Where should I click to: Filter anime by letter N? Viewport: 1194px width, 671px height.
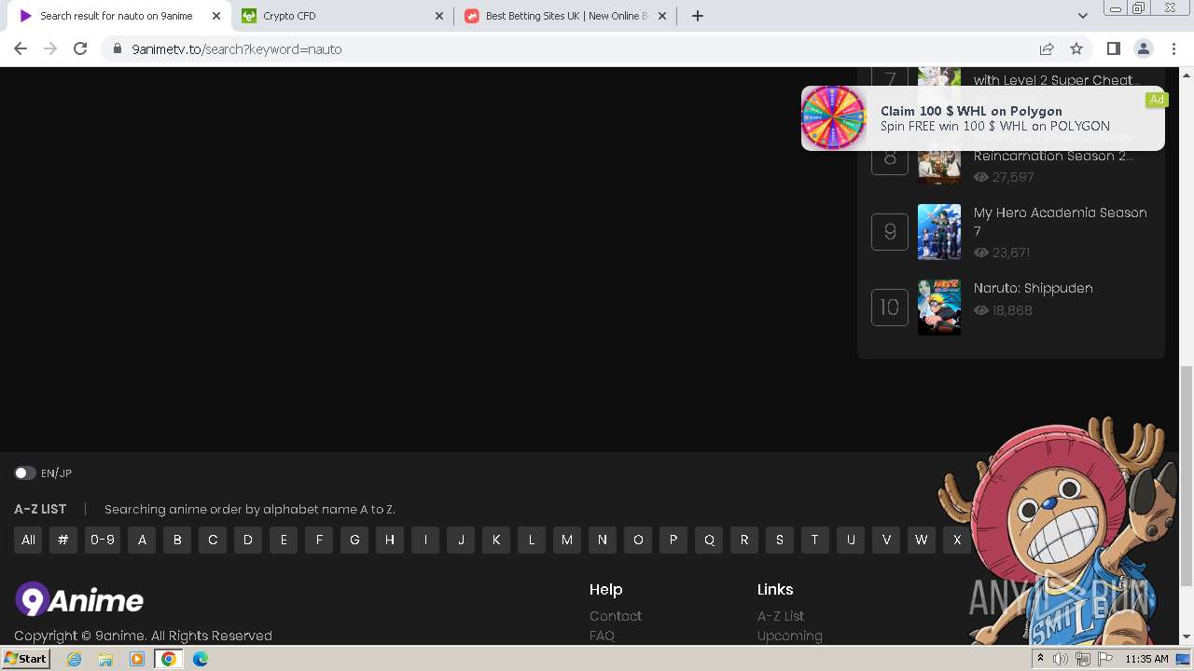603,540
